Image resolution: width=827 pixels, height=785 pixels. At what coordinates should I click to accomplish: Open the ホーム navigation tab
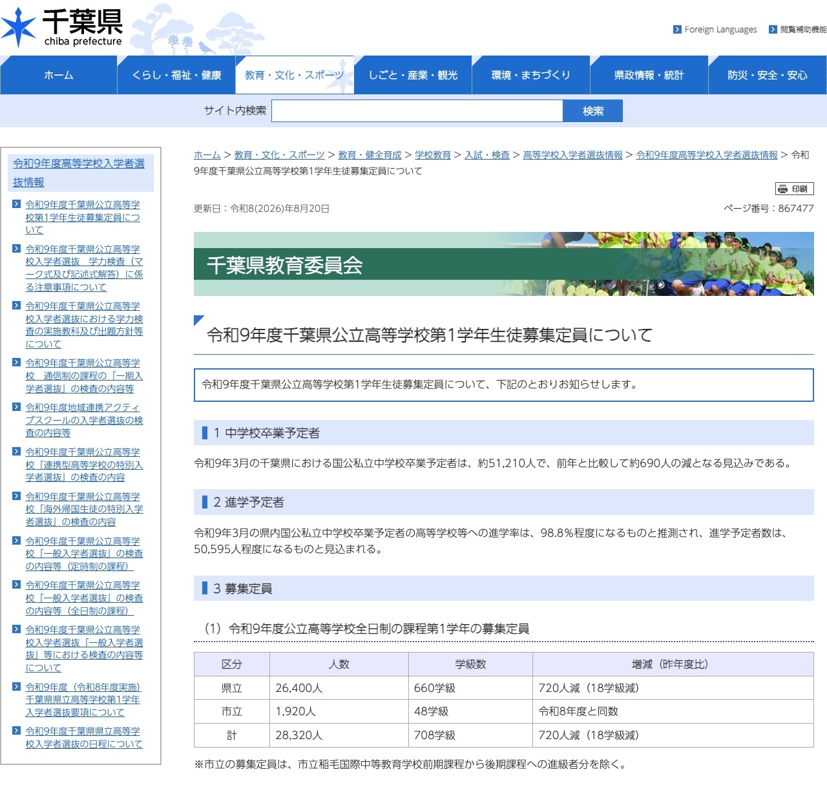(x=58, y=75)
